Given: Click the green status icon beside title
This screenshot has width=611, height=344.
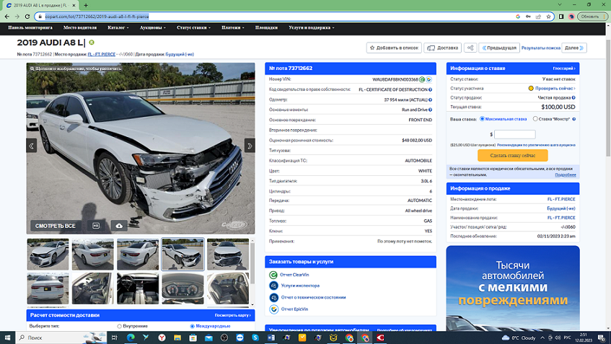Looking at the screenshot, I should 92,42.
